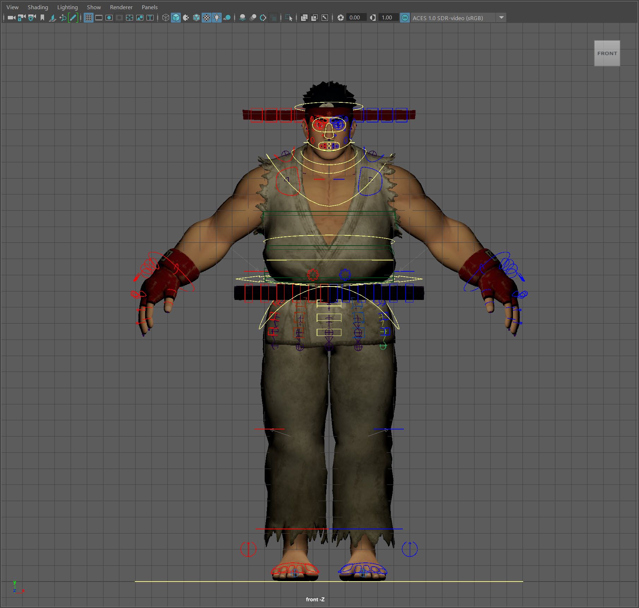Select blue circular arrow control by right foot
The image size is (639, 608).
(410, 549)
